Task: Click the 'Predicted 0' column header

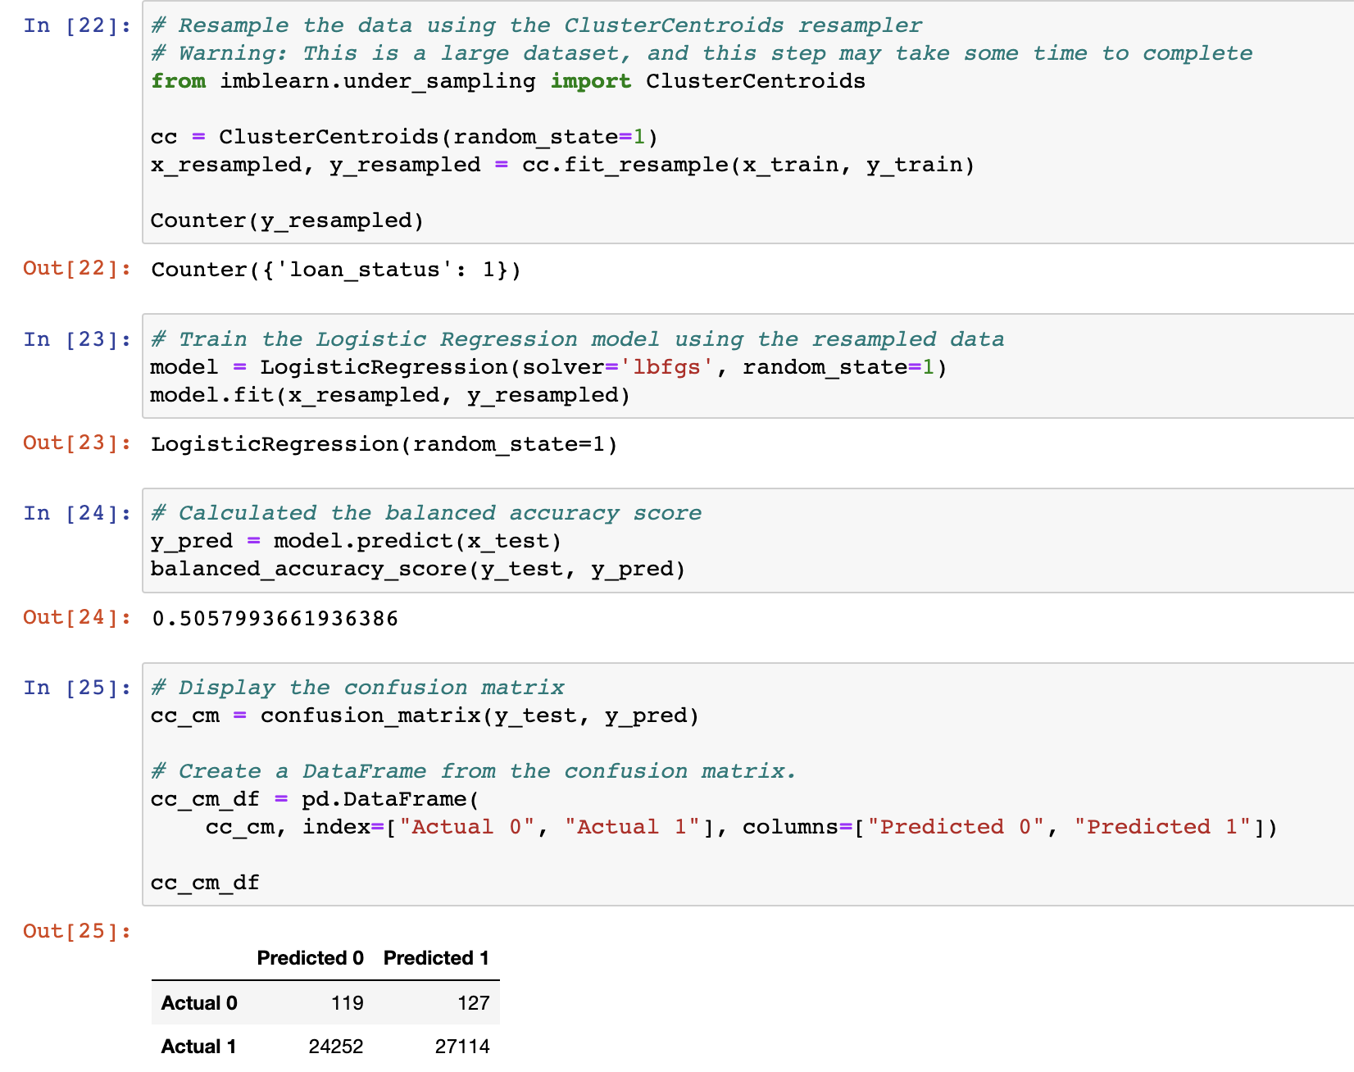Action: point(310,958)
